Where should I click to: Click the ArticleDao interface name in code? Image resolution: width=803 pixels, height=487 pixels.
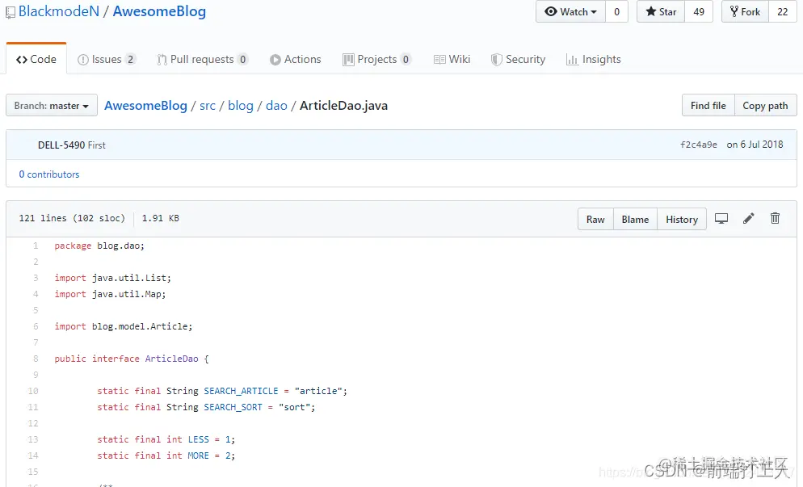pos(171,359)
